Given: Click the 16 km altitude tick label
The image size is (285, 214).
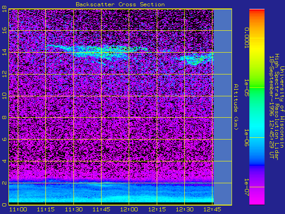Looking at the screenshot, I should tap(4, 30).
